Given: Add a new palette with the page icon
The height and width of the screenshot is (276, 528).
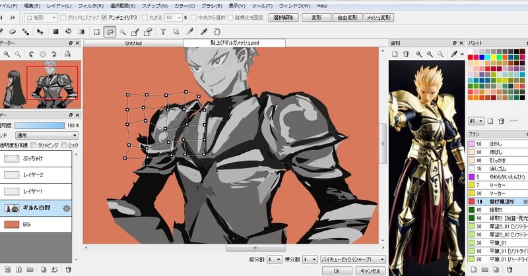Looking at the screenshot, I should point(490,121).
